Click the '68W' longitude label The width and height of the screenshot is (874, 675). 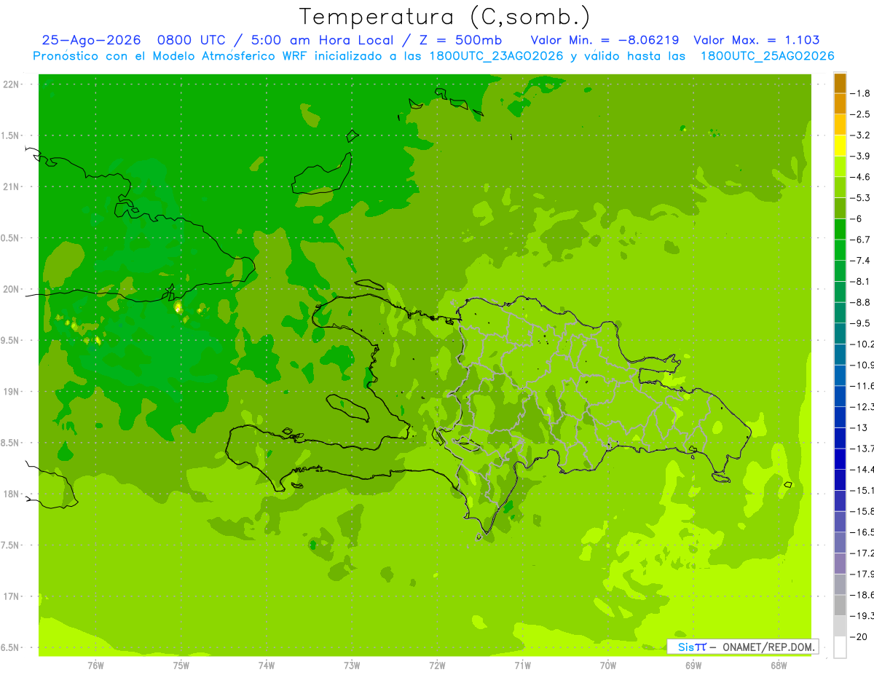[x=778, y=665]
